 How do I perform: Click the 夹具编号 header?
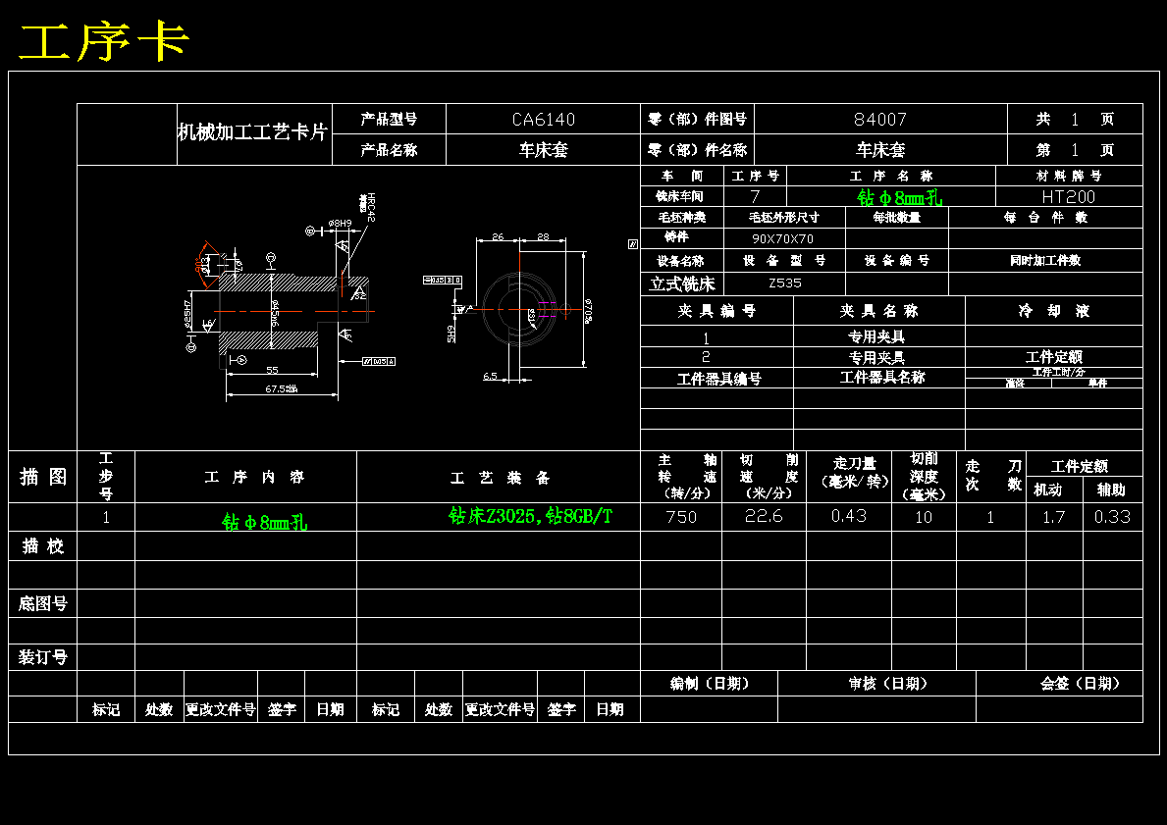coord(716,311)
